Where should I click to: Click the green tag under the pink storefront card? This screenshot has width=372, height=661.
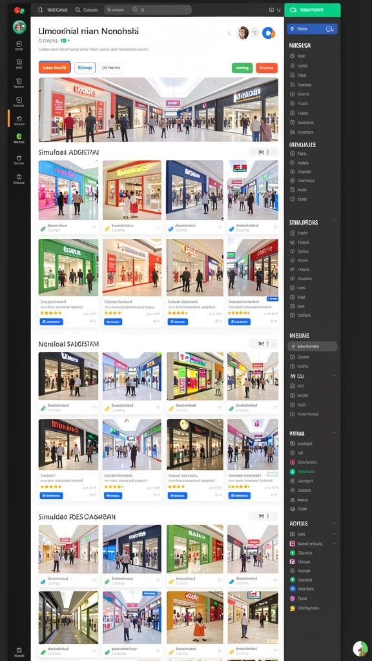42,229
